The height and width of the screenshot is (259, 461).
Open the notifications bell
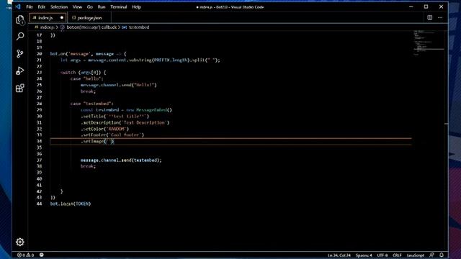pos(442,255)
